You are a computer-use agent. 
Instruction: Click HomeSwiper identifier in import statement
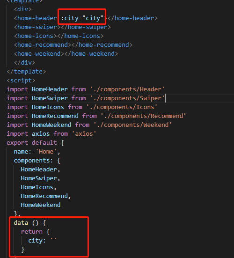(x=50, y=98)
